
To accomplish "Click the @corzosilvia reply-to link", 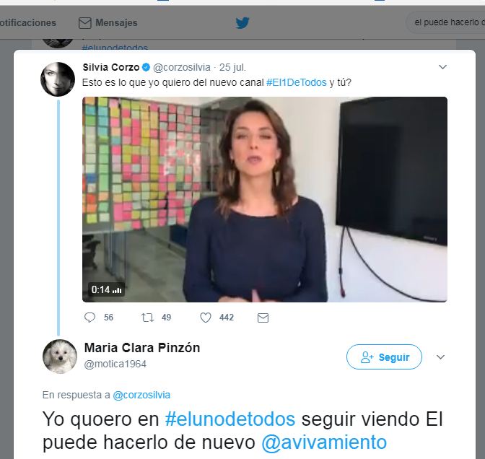I will [141, 395].
